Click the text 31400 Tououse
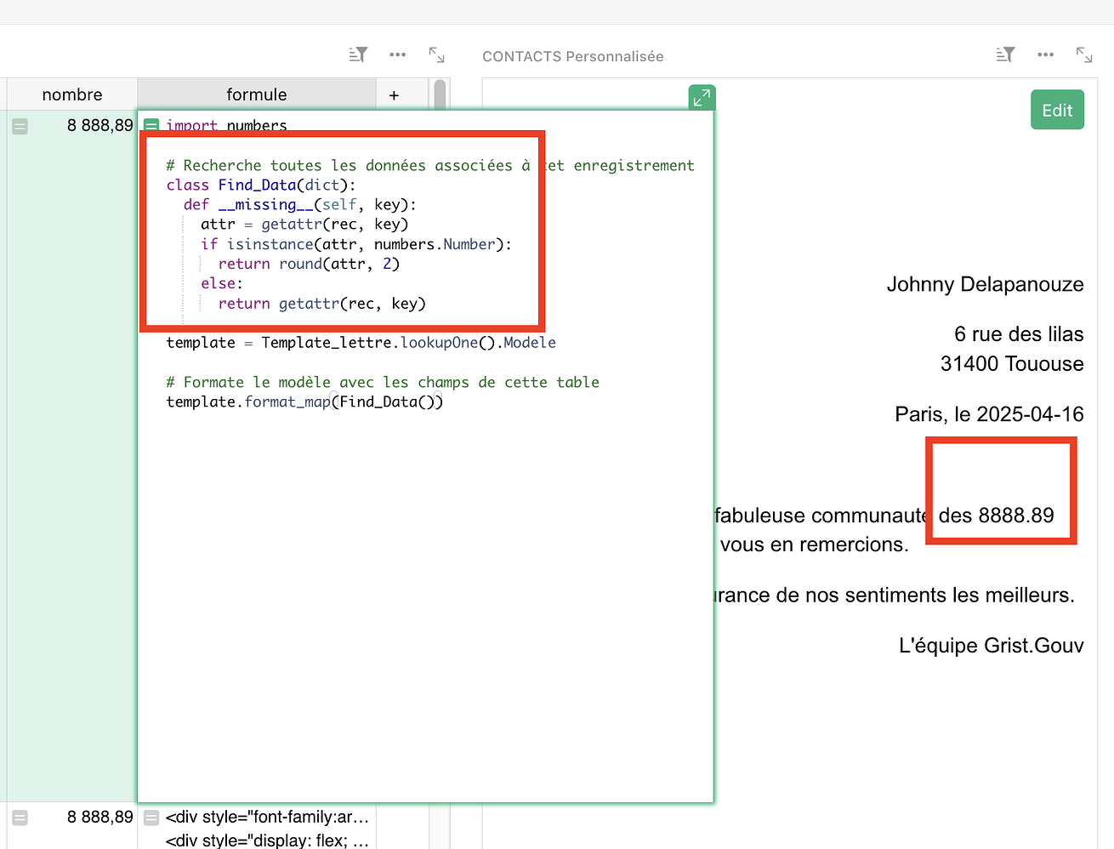Screen dimensions: 1114x849 point(1012,364)
